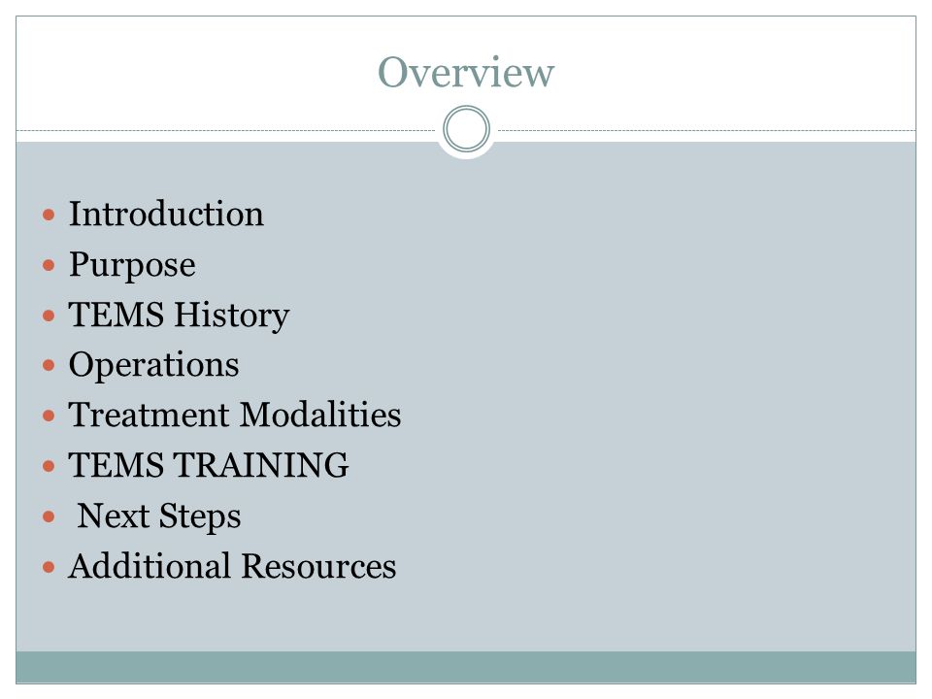Click the bullet dot beside Introduction
The height and width of the screenshot is (699, 932).
[49, 215]
